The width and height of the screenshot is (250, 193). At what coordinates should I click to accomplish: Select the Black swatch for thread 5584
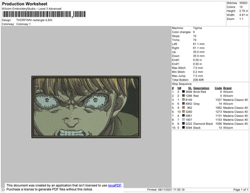coord(183,127)
